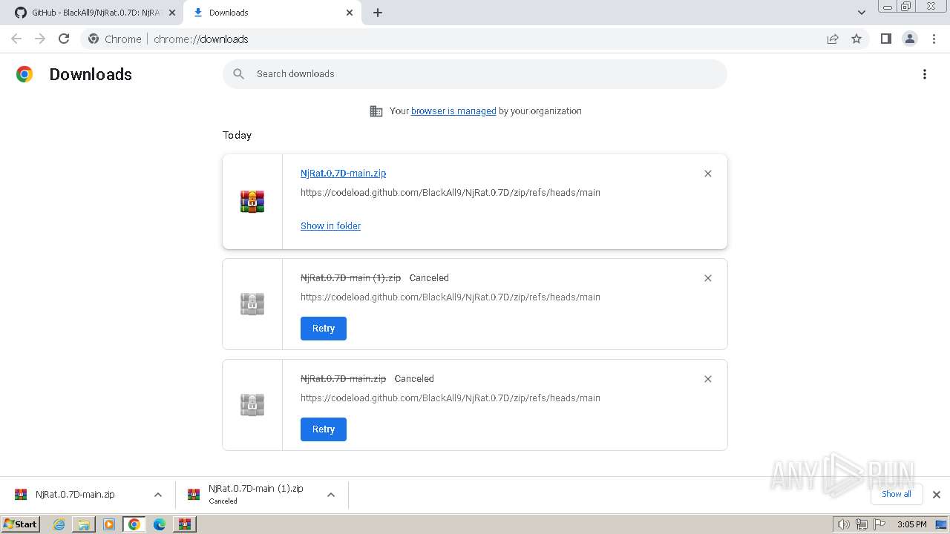Remove canceled NjRat.0.7D-main (1).zip entry
This screenshot has width=950, height=534.
point(708,278)
